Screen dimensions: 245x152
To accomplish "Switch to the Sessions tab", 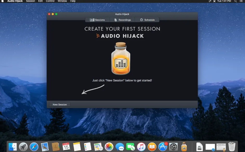I will [x=97, y=20].
